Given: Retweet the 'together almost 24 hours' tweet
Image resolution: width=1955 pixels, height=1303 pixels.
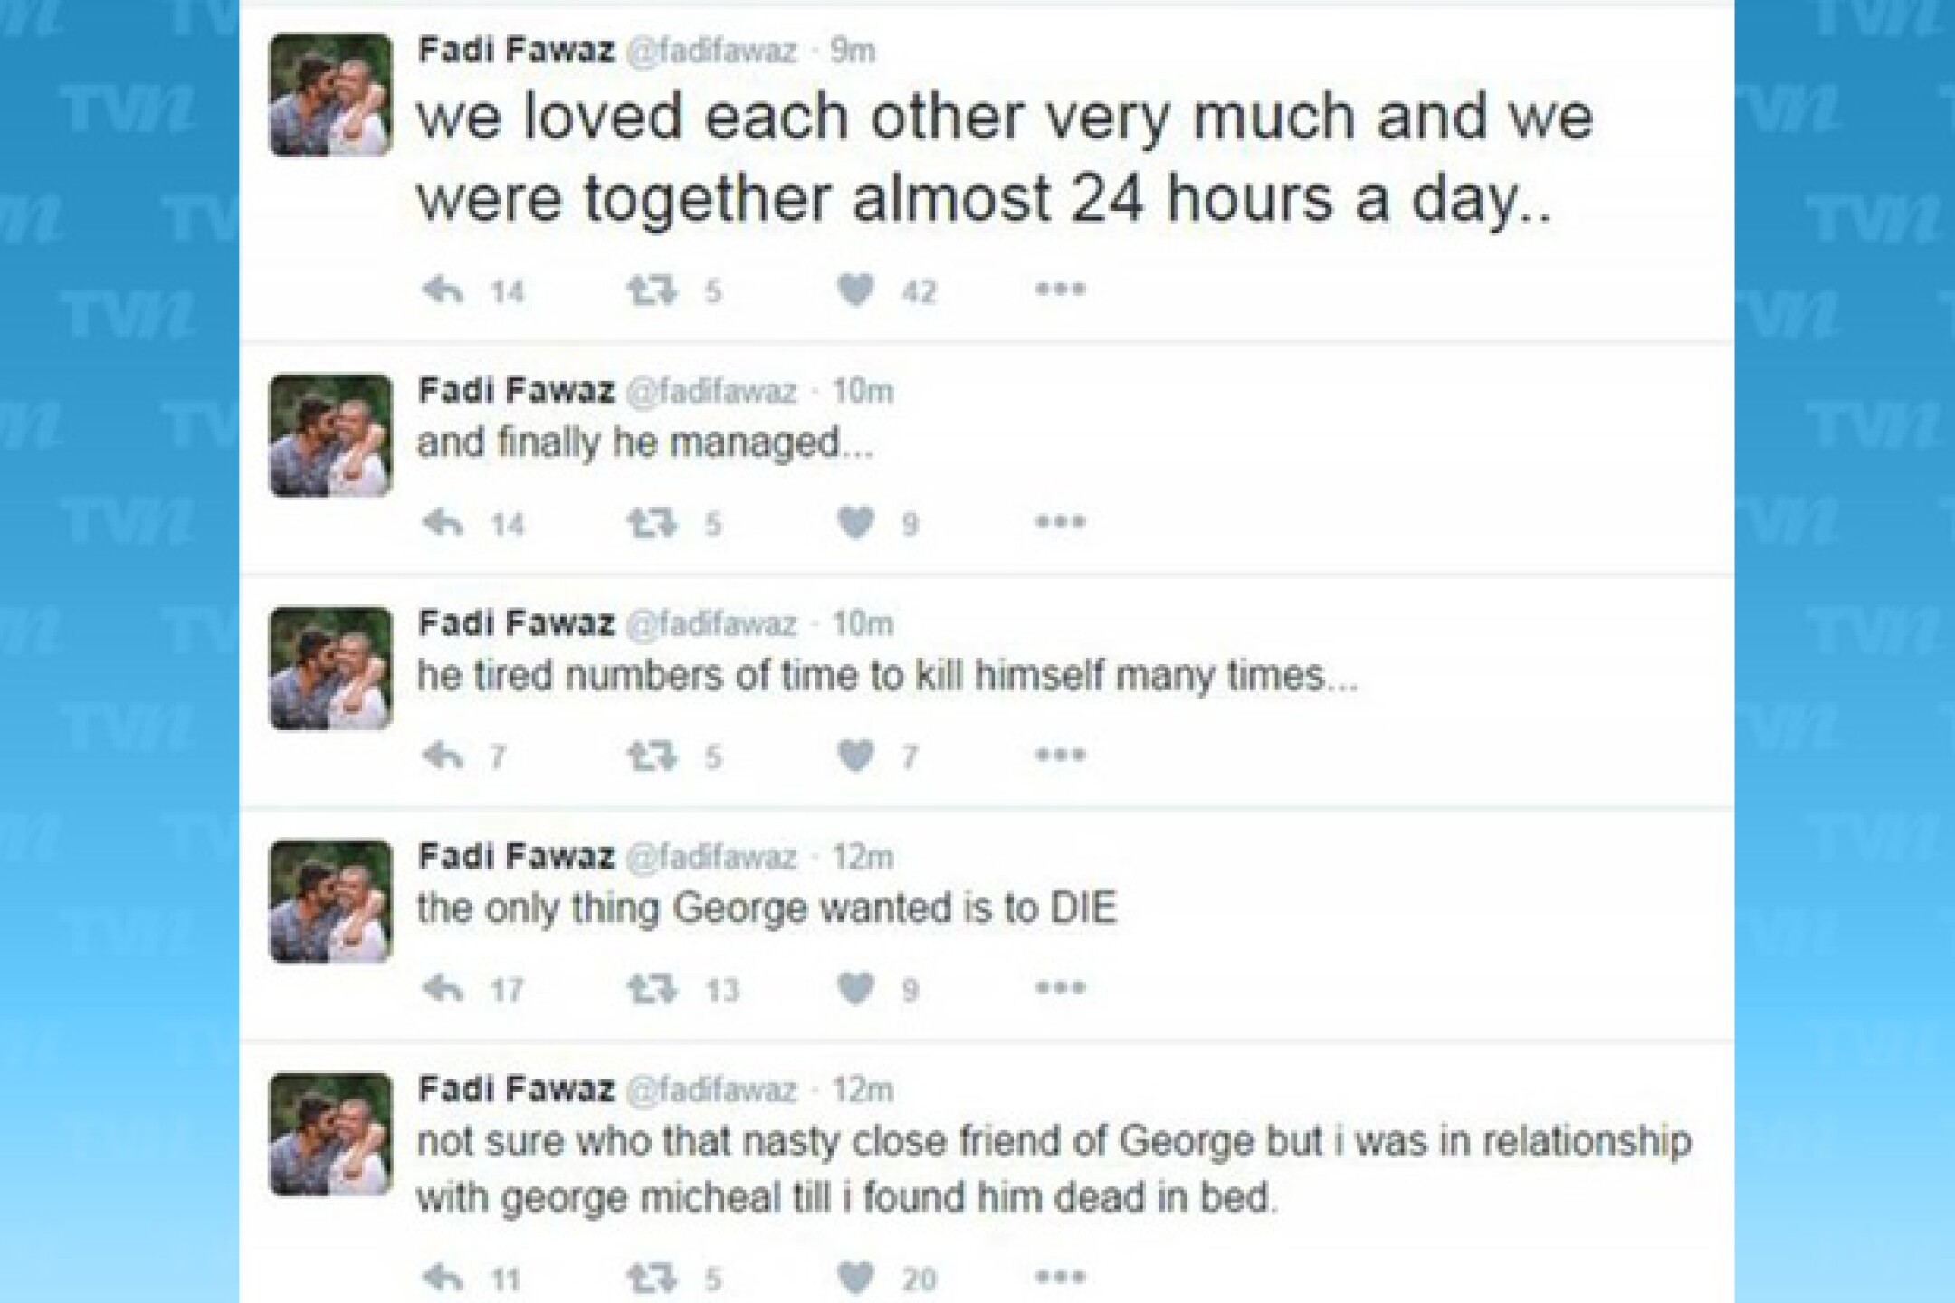Looking at the screenshot, I should [x=652, y=290].
